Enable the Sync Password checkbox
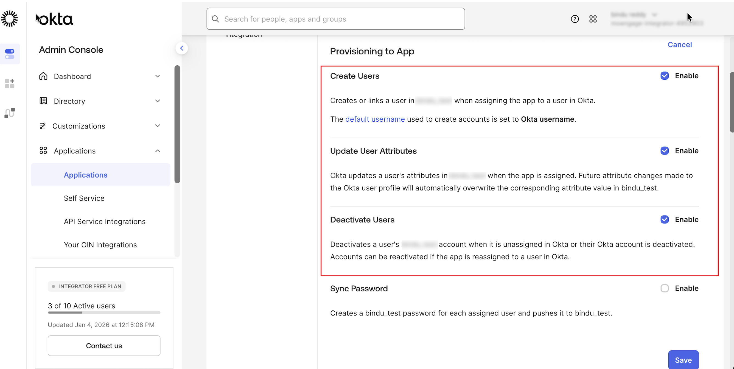The image size is (734, 369). 665,288
